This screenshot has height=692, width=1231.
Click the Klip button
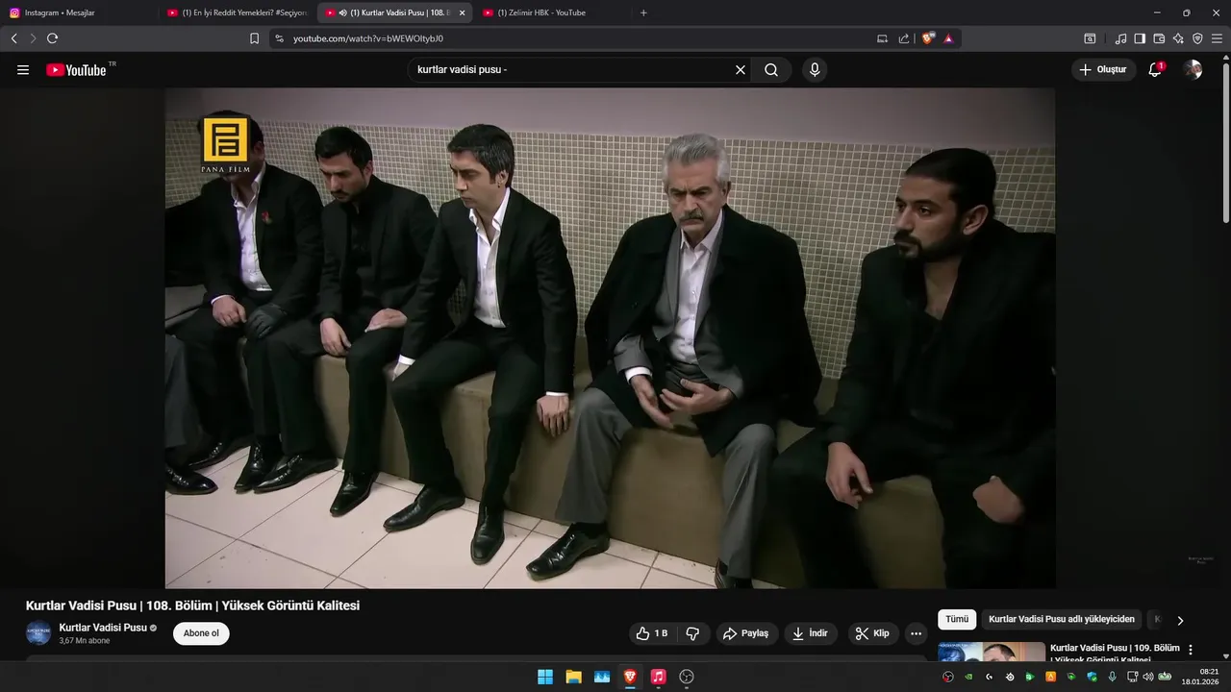[x=872, y=633]
